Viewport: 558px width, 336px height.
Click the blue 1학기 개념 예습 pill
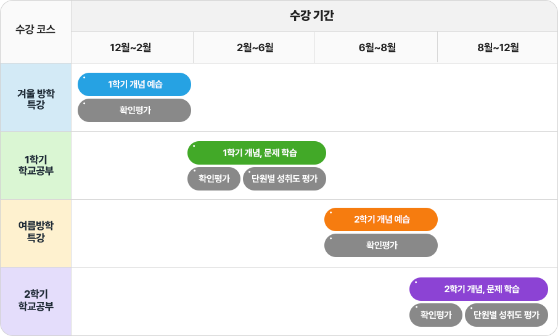pos(134,84)
